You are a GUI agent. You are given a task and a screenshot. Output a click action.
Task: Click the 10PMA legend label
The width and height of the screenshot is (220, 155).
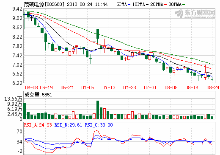point(139,4)
